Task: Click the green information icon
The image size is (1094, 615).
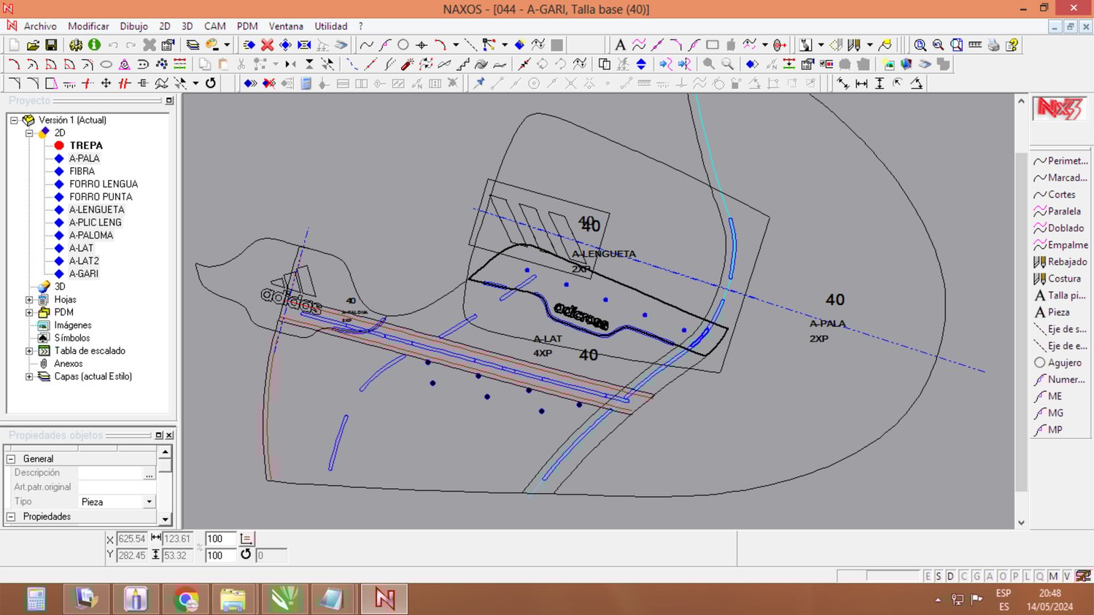Action: tap(94, 45)
